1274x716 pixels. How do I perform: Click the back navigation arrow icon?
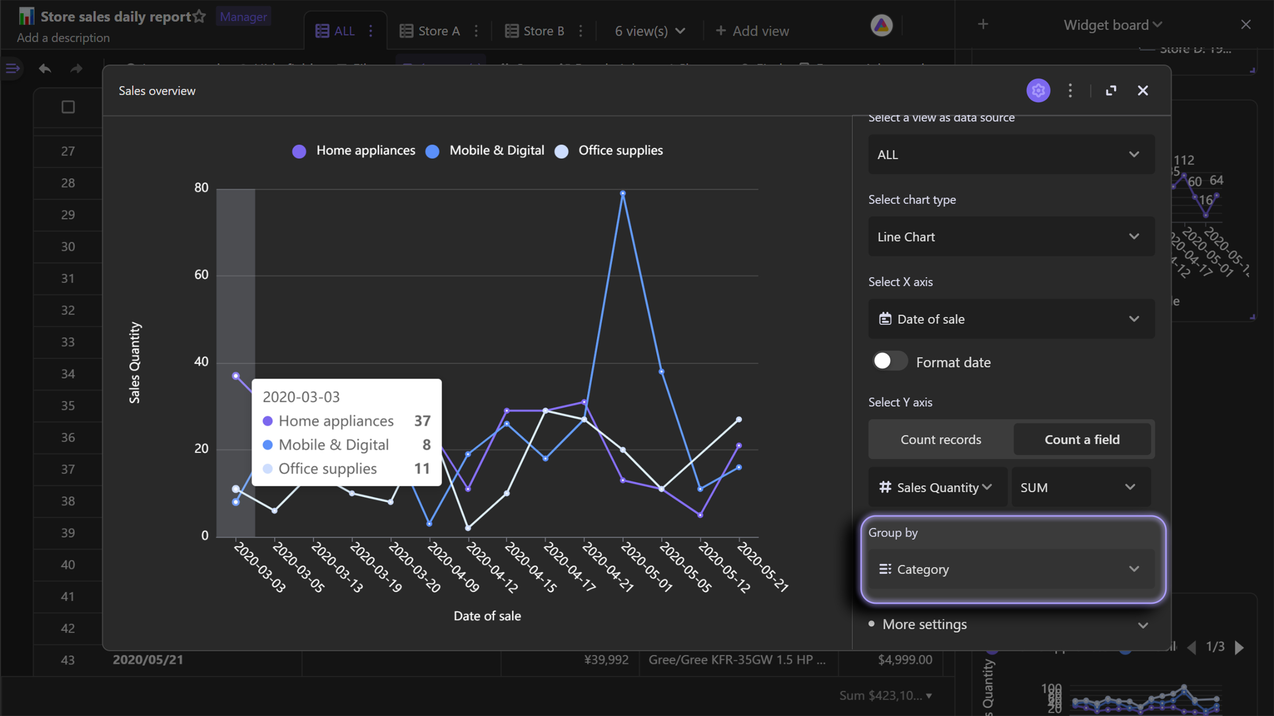(45, 67)
